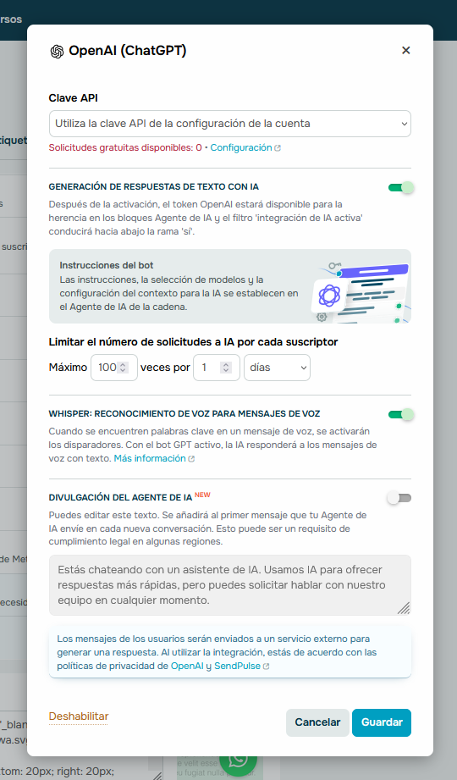This screenshot has height=780, width=457.
Task: Open the días time unit dropdown
Action: [277, 368]
